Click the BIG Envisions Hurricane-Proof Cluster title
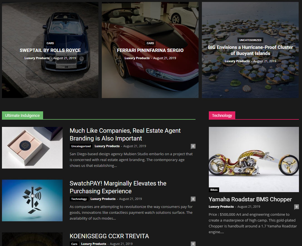302x246 pixels. pos(250,50)
